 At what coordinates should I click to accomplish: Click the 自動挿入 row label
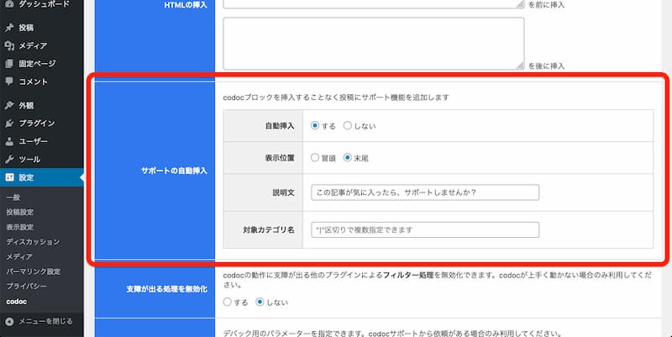tap(280, 125)
